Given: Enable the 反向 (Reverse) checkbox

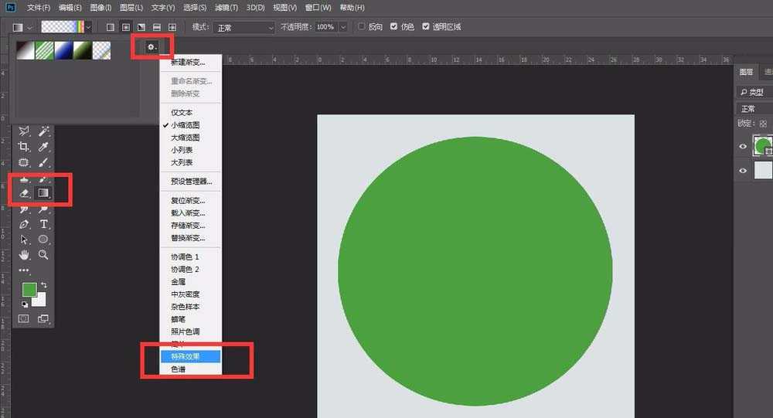Looking at the screenshot, I should [362, 27].
